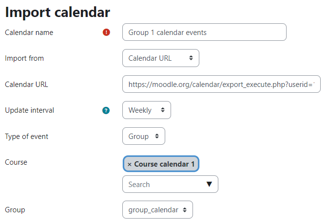Open the Import from Calendar URL dropdown
The image size is (328, 222).
pos(161,58)
